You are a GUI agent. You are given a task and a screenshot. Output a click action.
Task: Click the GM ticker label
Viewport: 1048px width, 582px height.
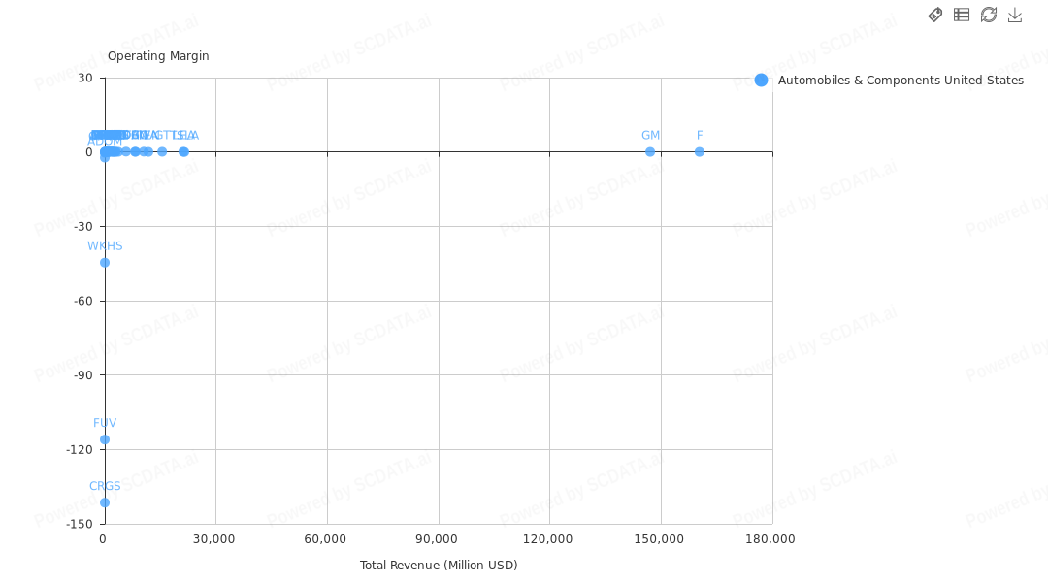coord(650,136)
